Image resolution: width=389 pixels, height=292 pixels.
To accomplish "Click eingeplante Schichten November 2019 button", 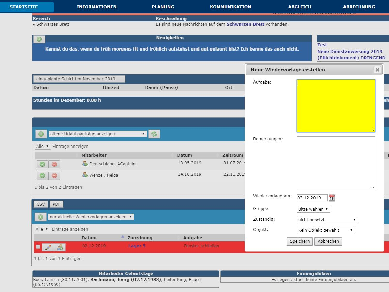I will pyautogui.click(x=79, y=79).
